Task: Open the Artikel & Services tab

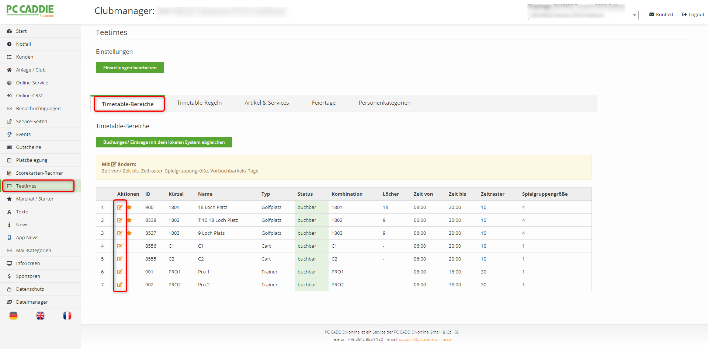Action: (267, 103)
